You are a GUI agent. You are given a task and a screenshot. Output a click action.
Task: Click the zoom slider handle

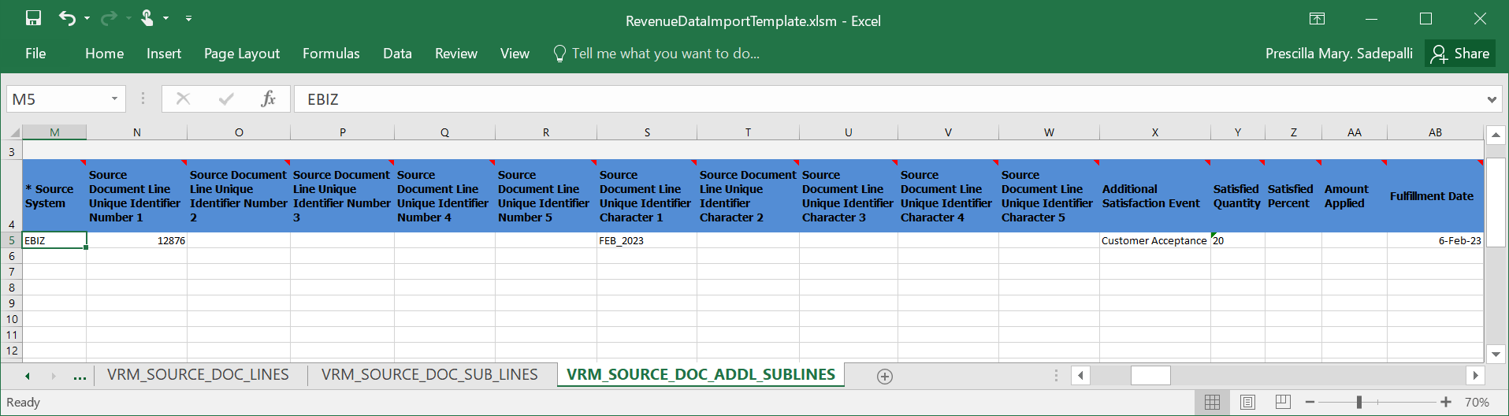(x=1359, y=403)
